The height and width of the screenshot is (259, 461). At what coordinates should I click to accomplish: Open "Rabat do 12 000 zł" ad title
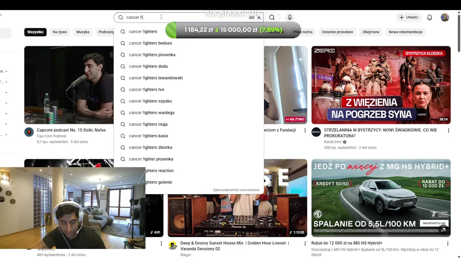pyautogui.click(x=347, y=243)
